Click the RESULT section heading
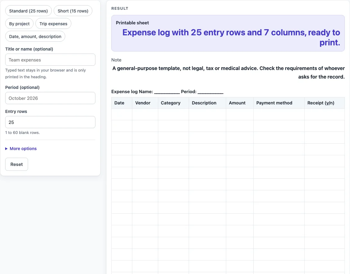350x274 pixels. point(120,9)
